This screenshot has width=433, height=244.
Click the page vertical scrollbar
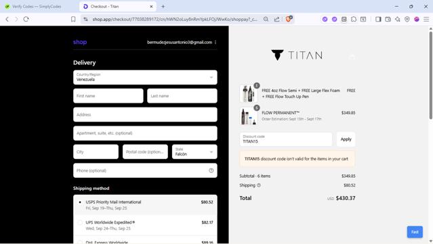click(430, 76)
